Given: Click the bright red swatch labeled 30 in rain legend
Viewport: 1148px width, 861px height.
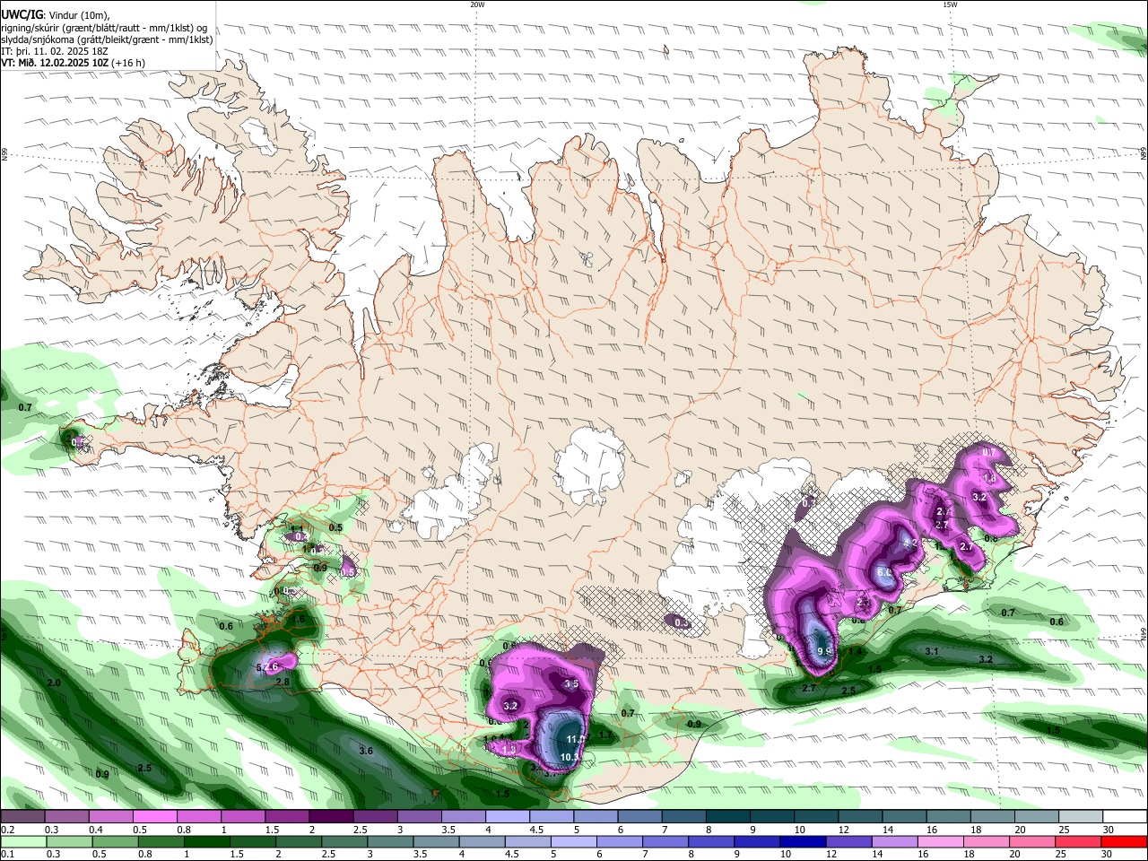Looking at the screenshot, I should (x=1123, y=841).
